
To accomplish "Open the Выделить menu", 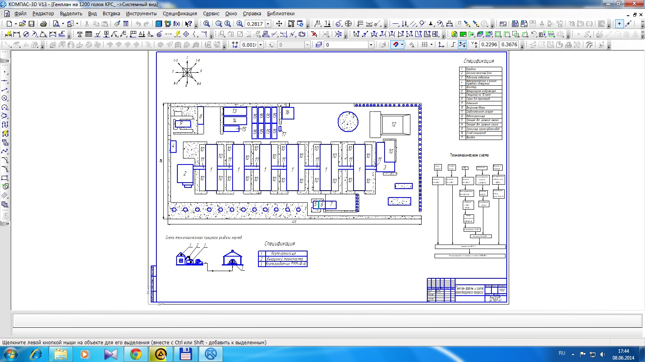I will pyautogui.click(x=71, y=14).
